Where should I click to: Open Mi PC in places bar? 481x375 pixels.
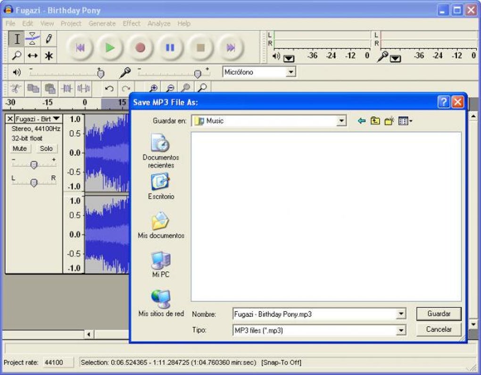tap(161, 264)
